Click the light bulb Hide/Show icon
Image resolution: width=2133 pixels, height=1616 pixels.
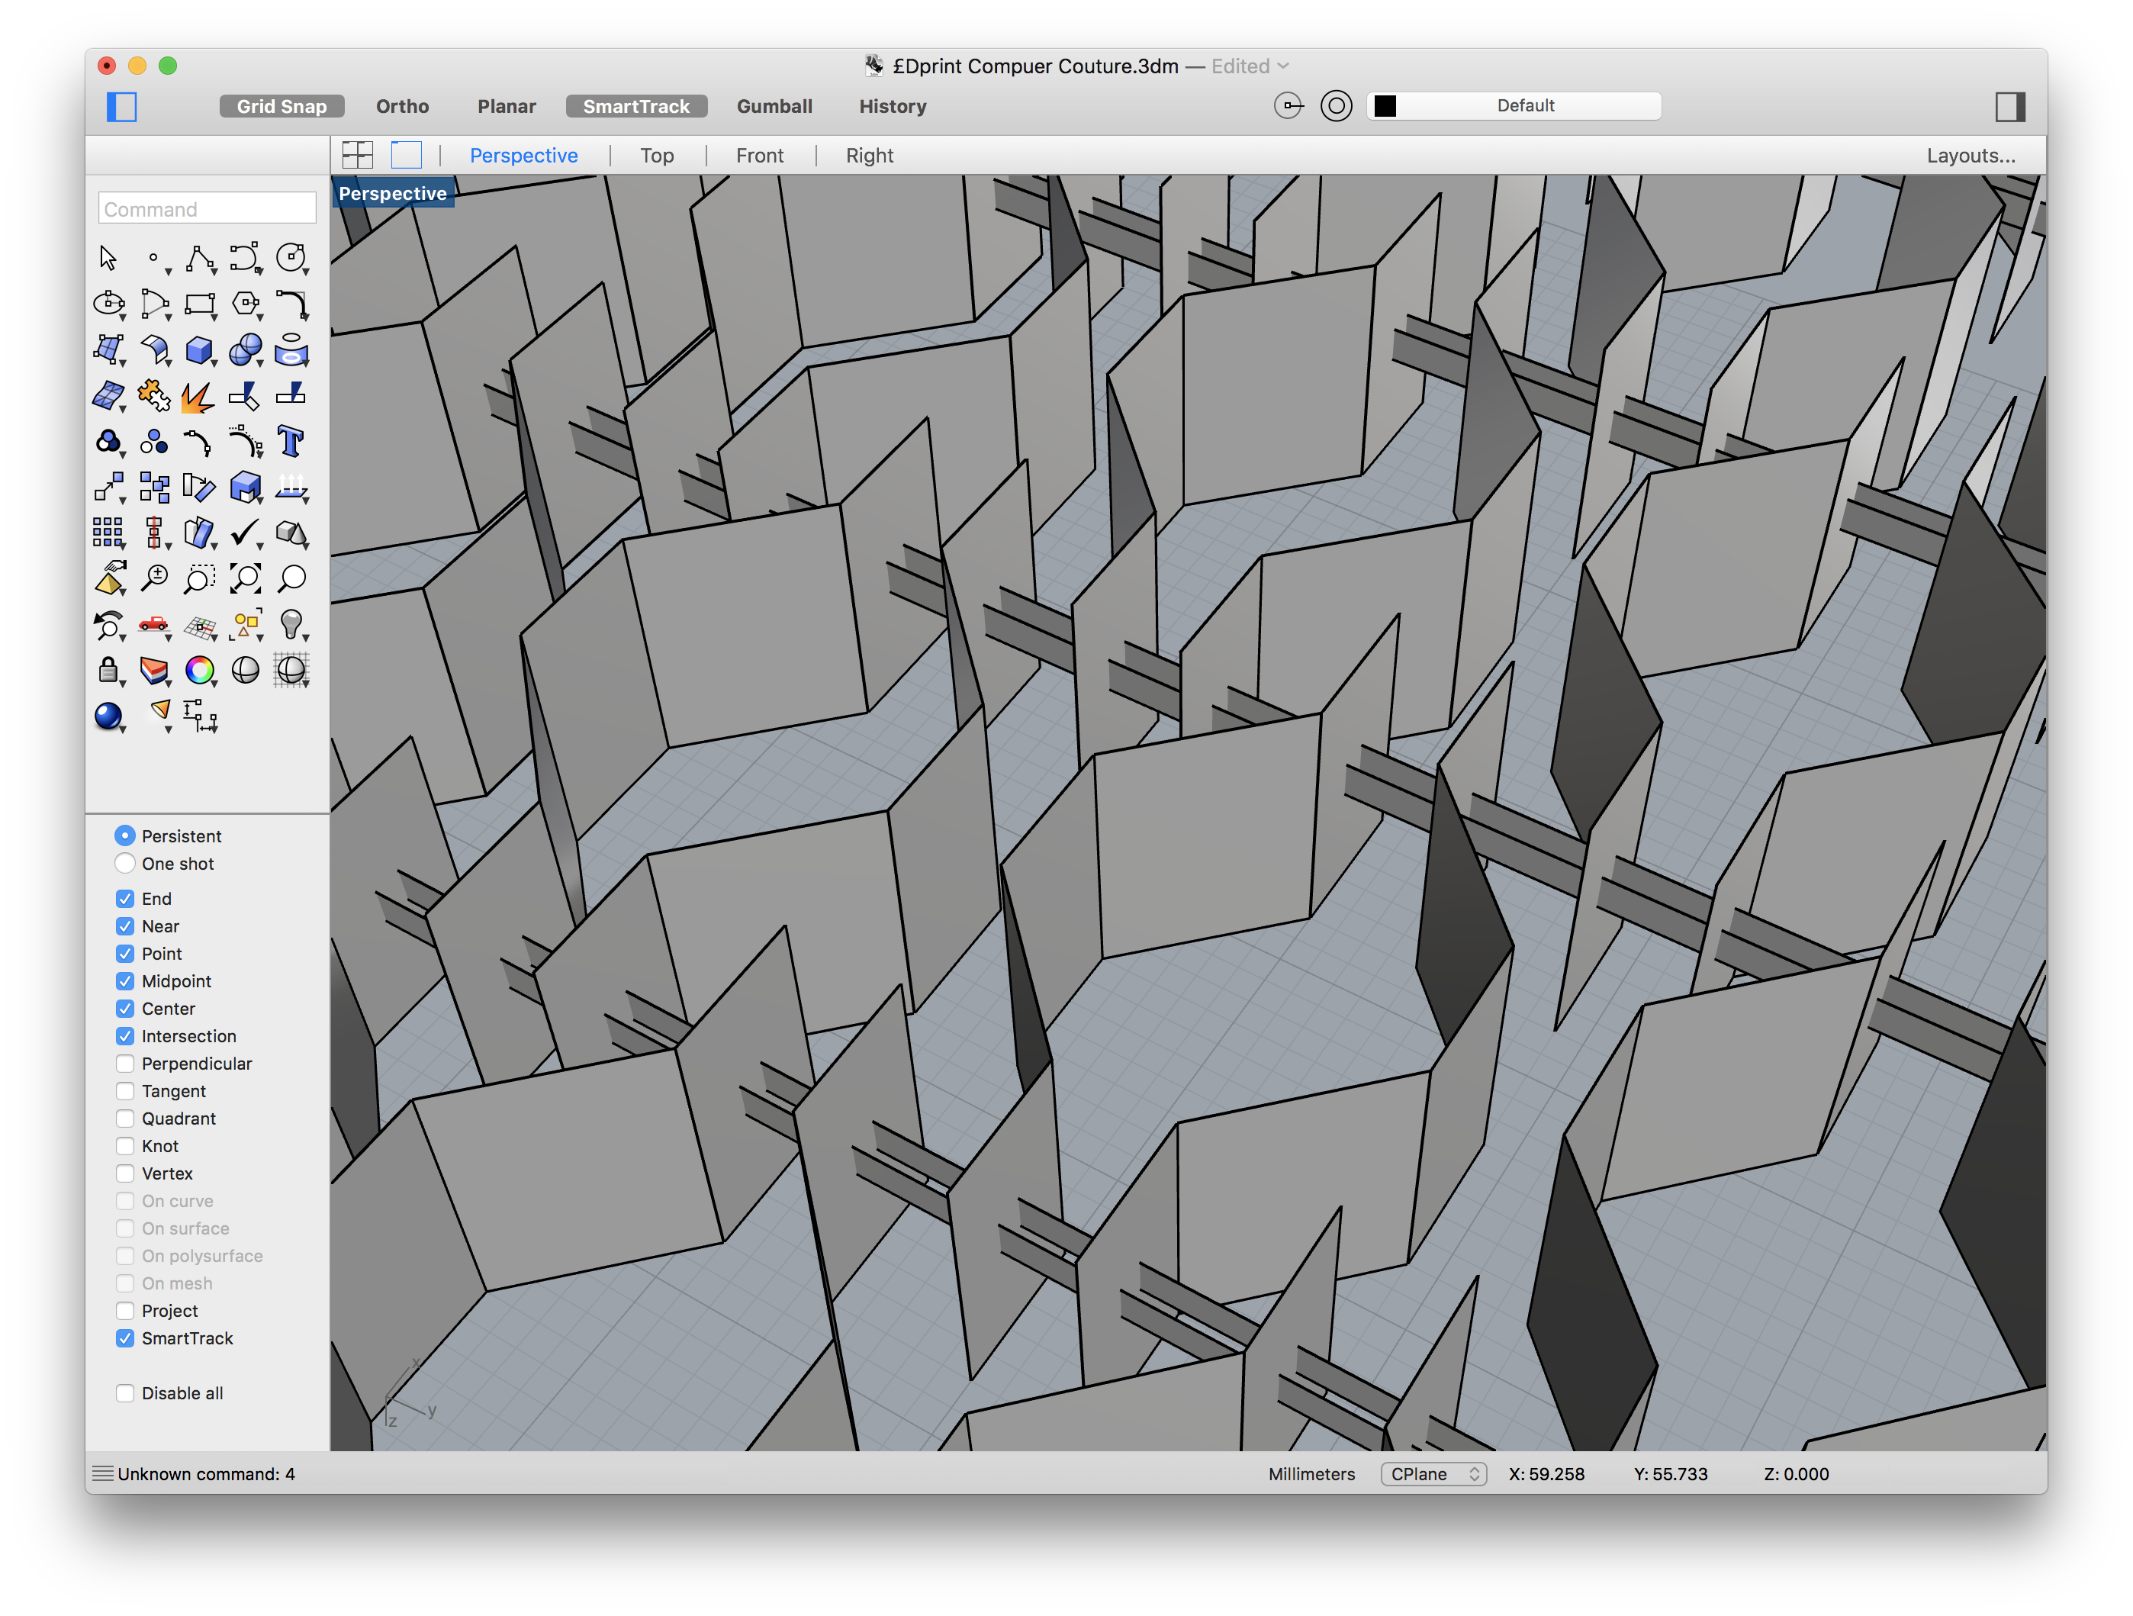[x=290, y=625]
